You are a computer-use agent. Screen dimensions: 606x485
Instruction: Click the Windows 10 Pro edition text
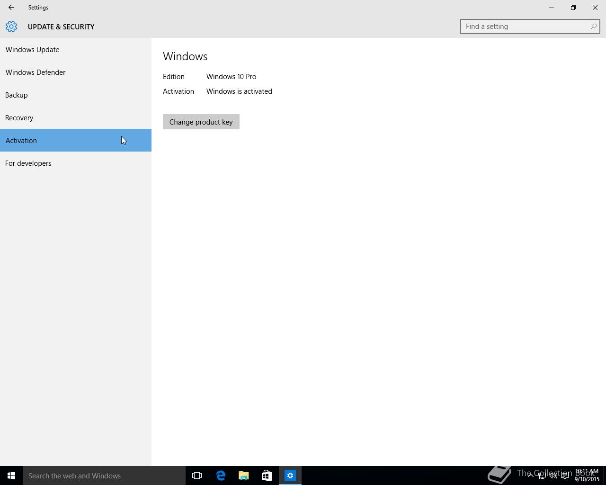click(x=231, y=76)
